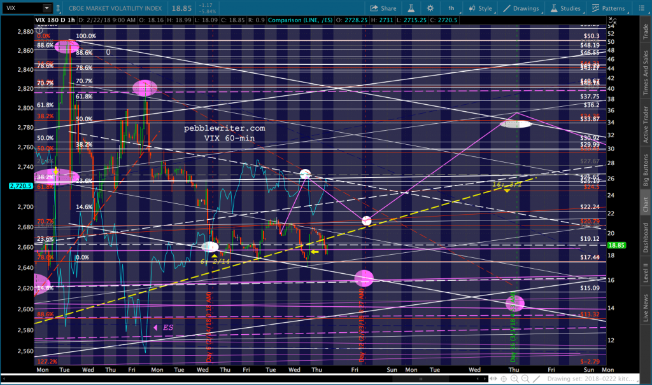The height and width of the screenshot is (385, 652).
Task: Switch to the Dashboard side tab
Action: 646,238
